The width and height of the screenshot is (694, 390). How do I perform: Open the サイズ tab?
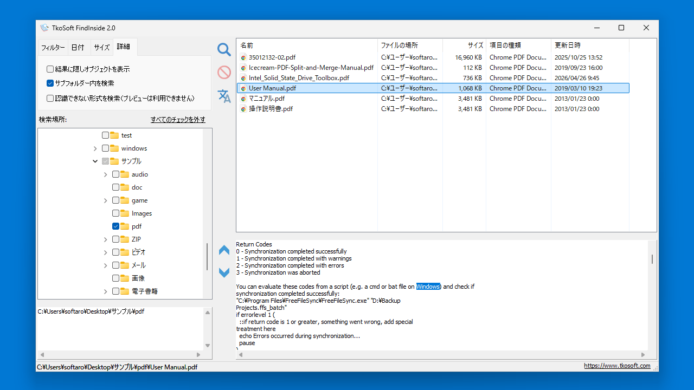[101, 48]
